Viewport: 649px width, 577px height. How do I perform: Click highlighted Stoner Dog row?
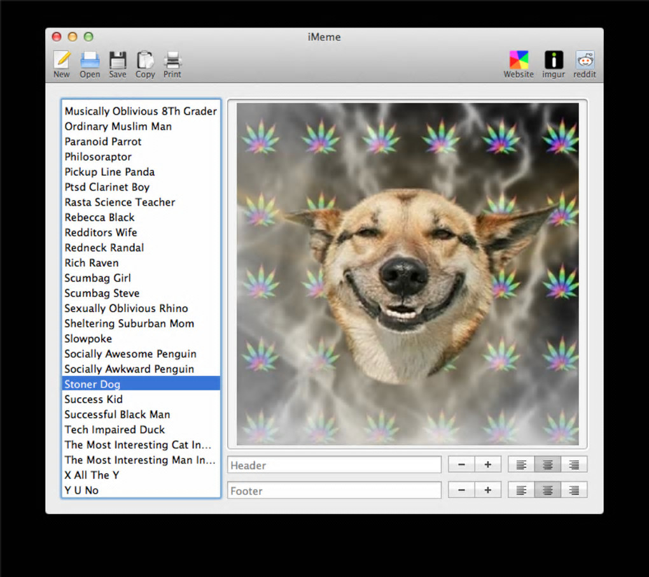(x=141, y=384)
